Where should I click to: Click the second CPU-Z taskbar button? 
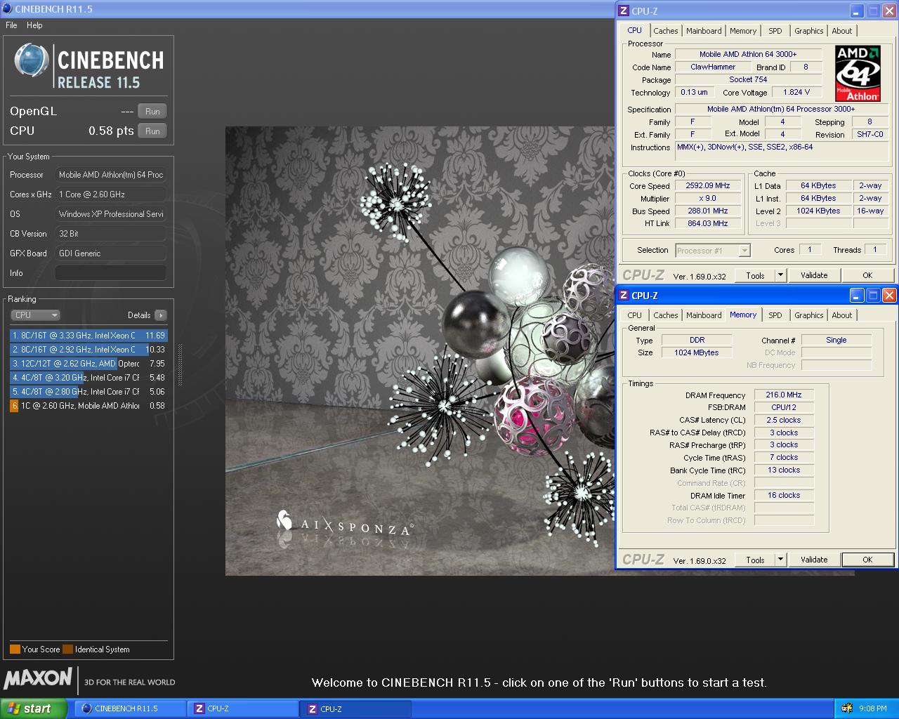point(355,708)
